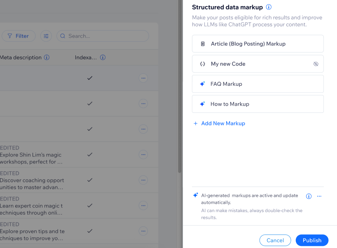
Task: Toggle visibility of My new Code markup
Action: pos(316,64)
